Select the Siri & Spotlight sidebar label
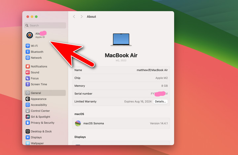Viewport: 238px width, 155px height. point(40,117)
